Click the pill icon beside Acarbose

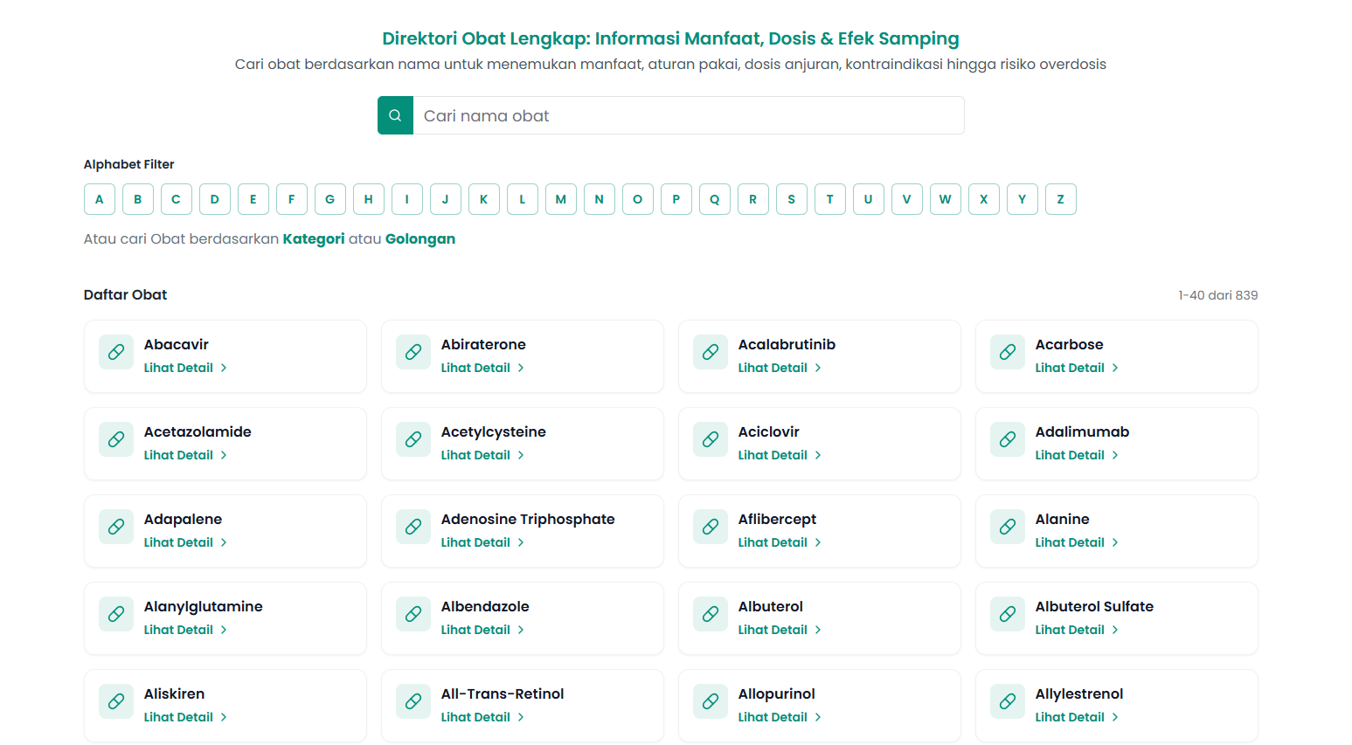click(1008, 352)
